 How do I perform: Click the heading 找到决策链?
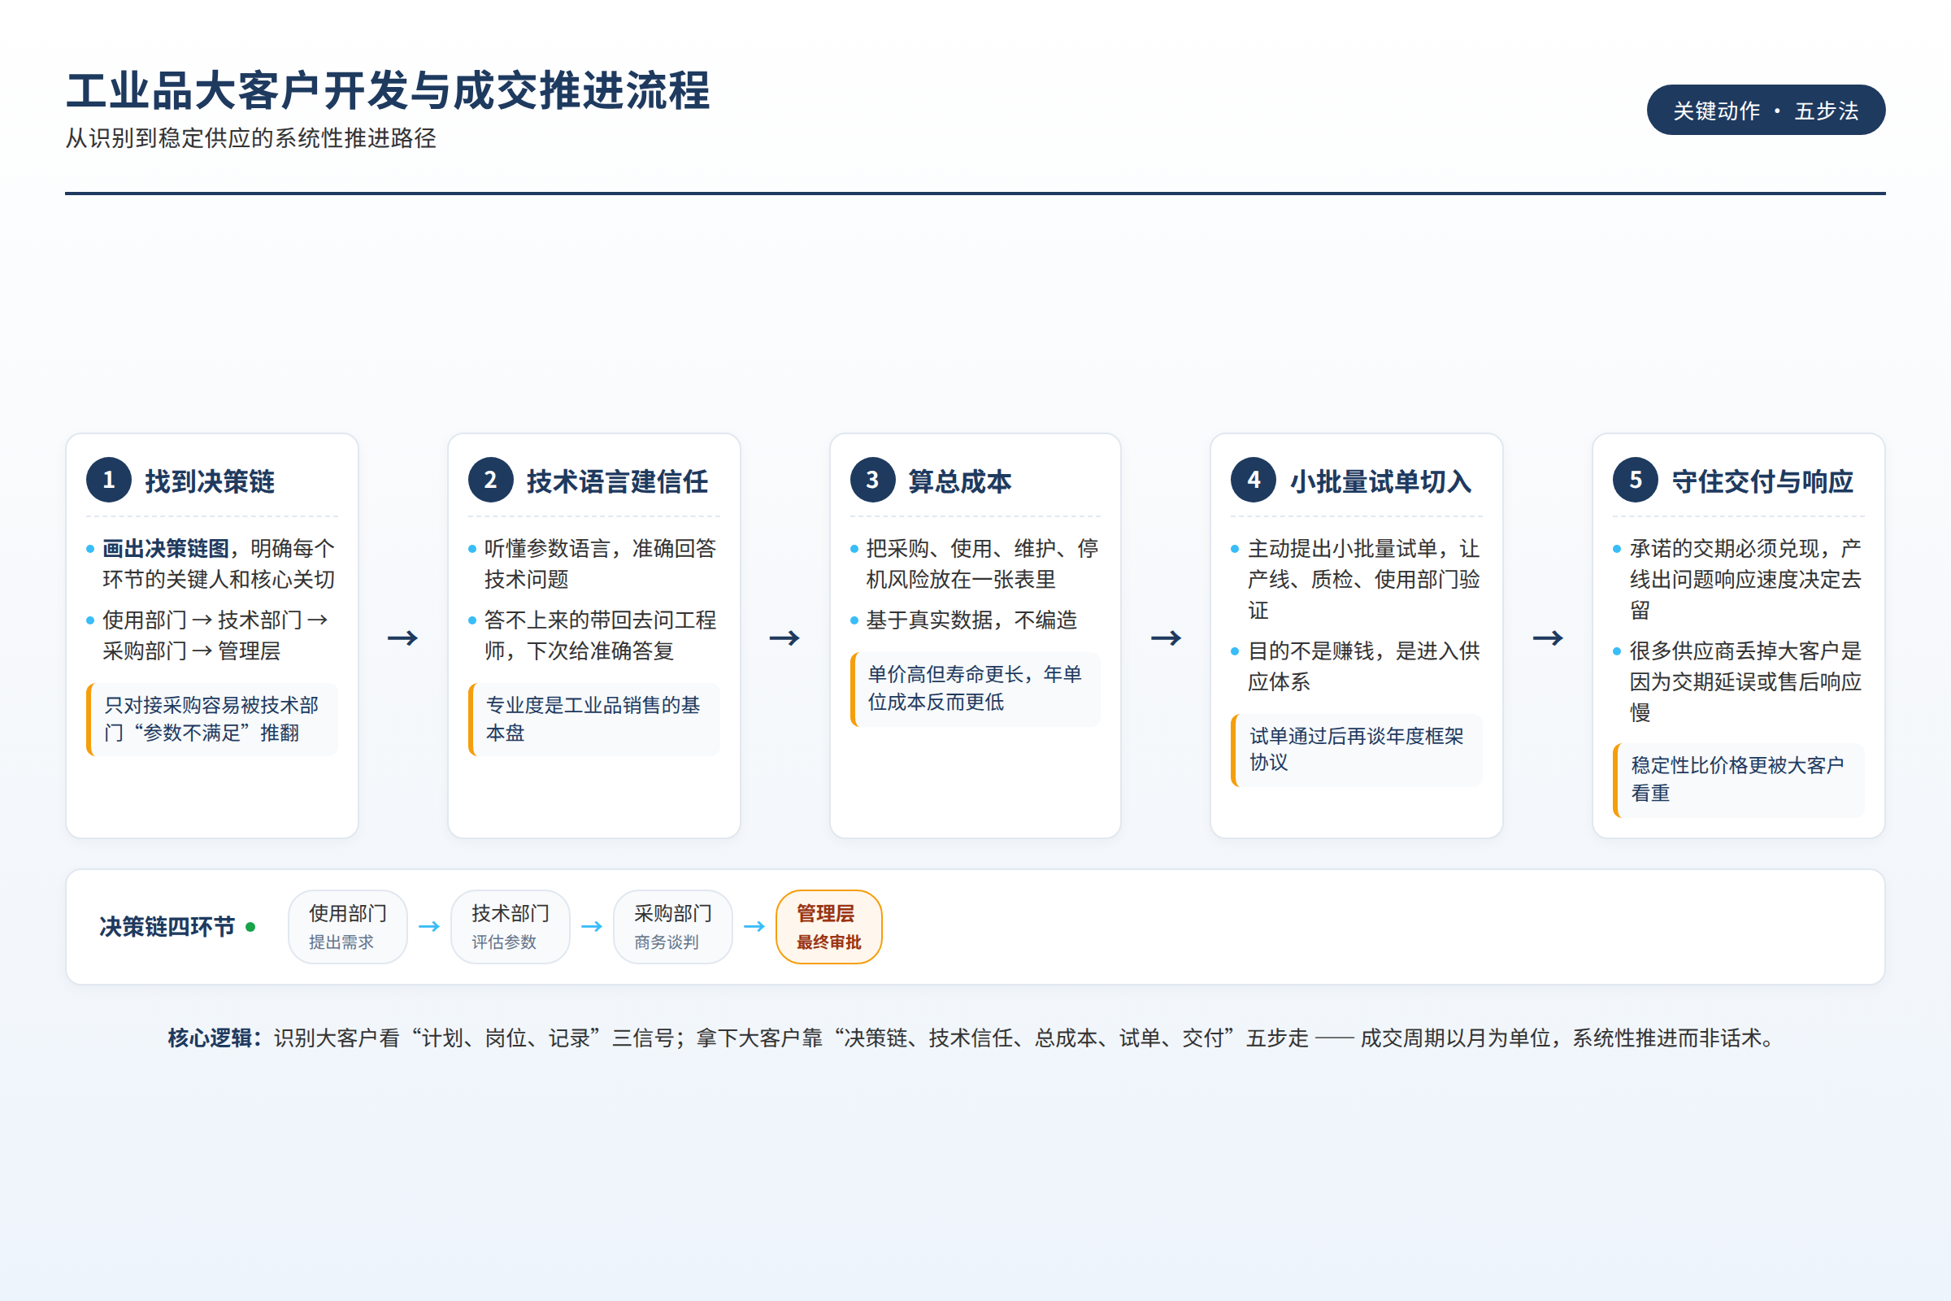click(x=210, y=481)
